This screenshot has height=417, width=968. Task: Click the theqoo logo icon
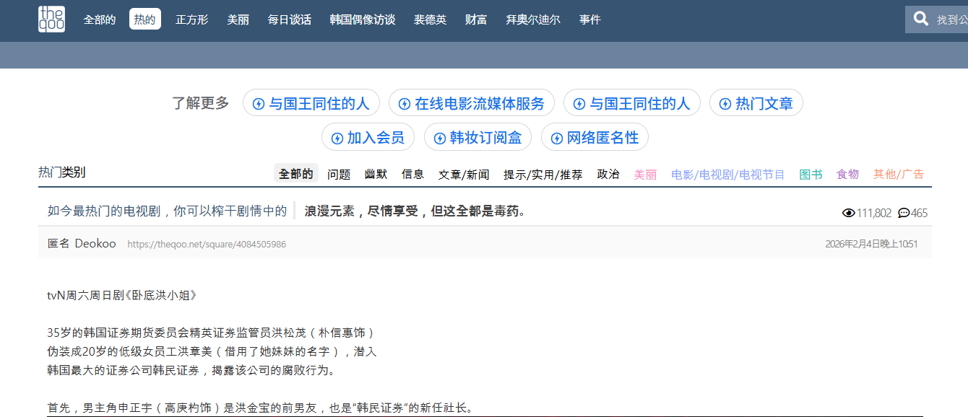[51, 19]
